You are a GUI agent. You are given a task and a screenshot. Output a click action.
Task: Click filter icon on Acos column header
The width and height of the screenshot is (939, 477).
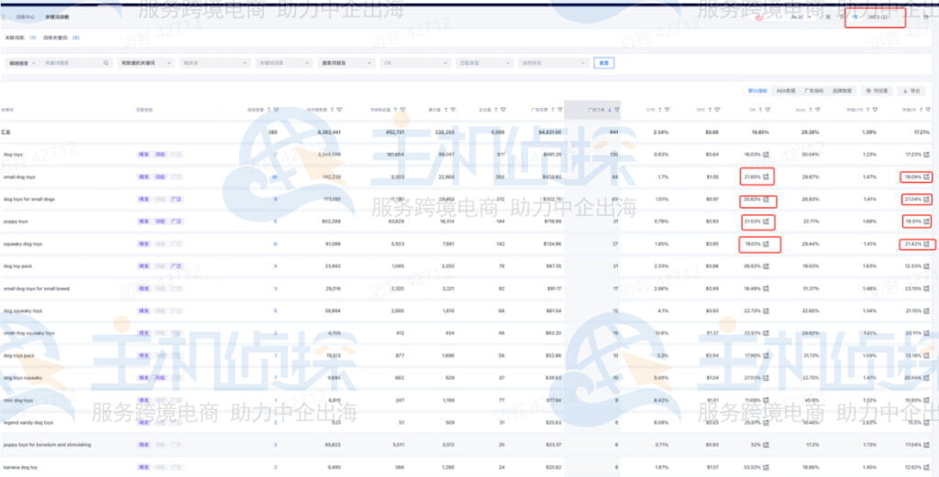pyautogui.click(x=818, y=109)
